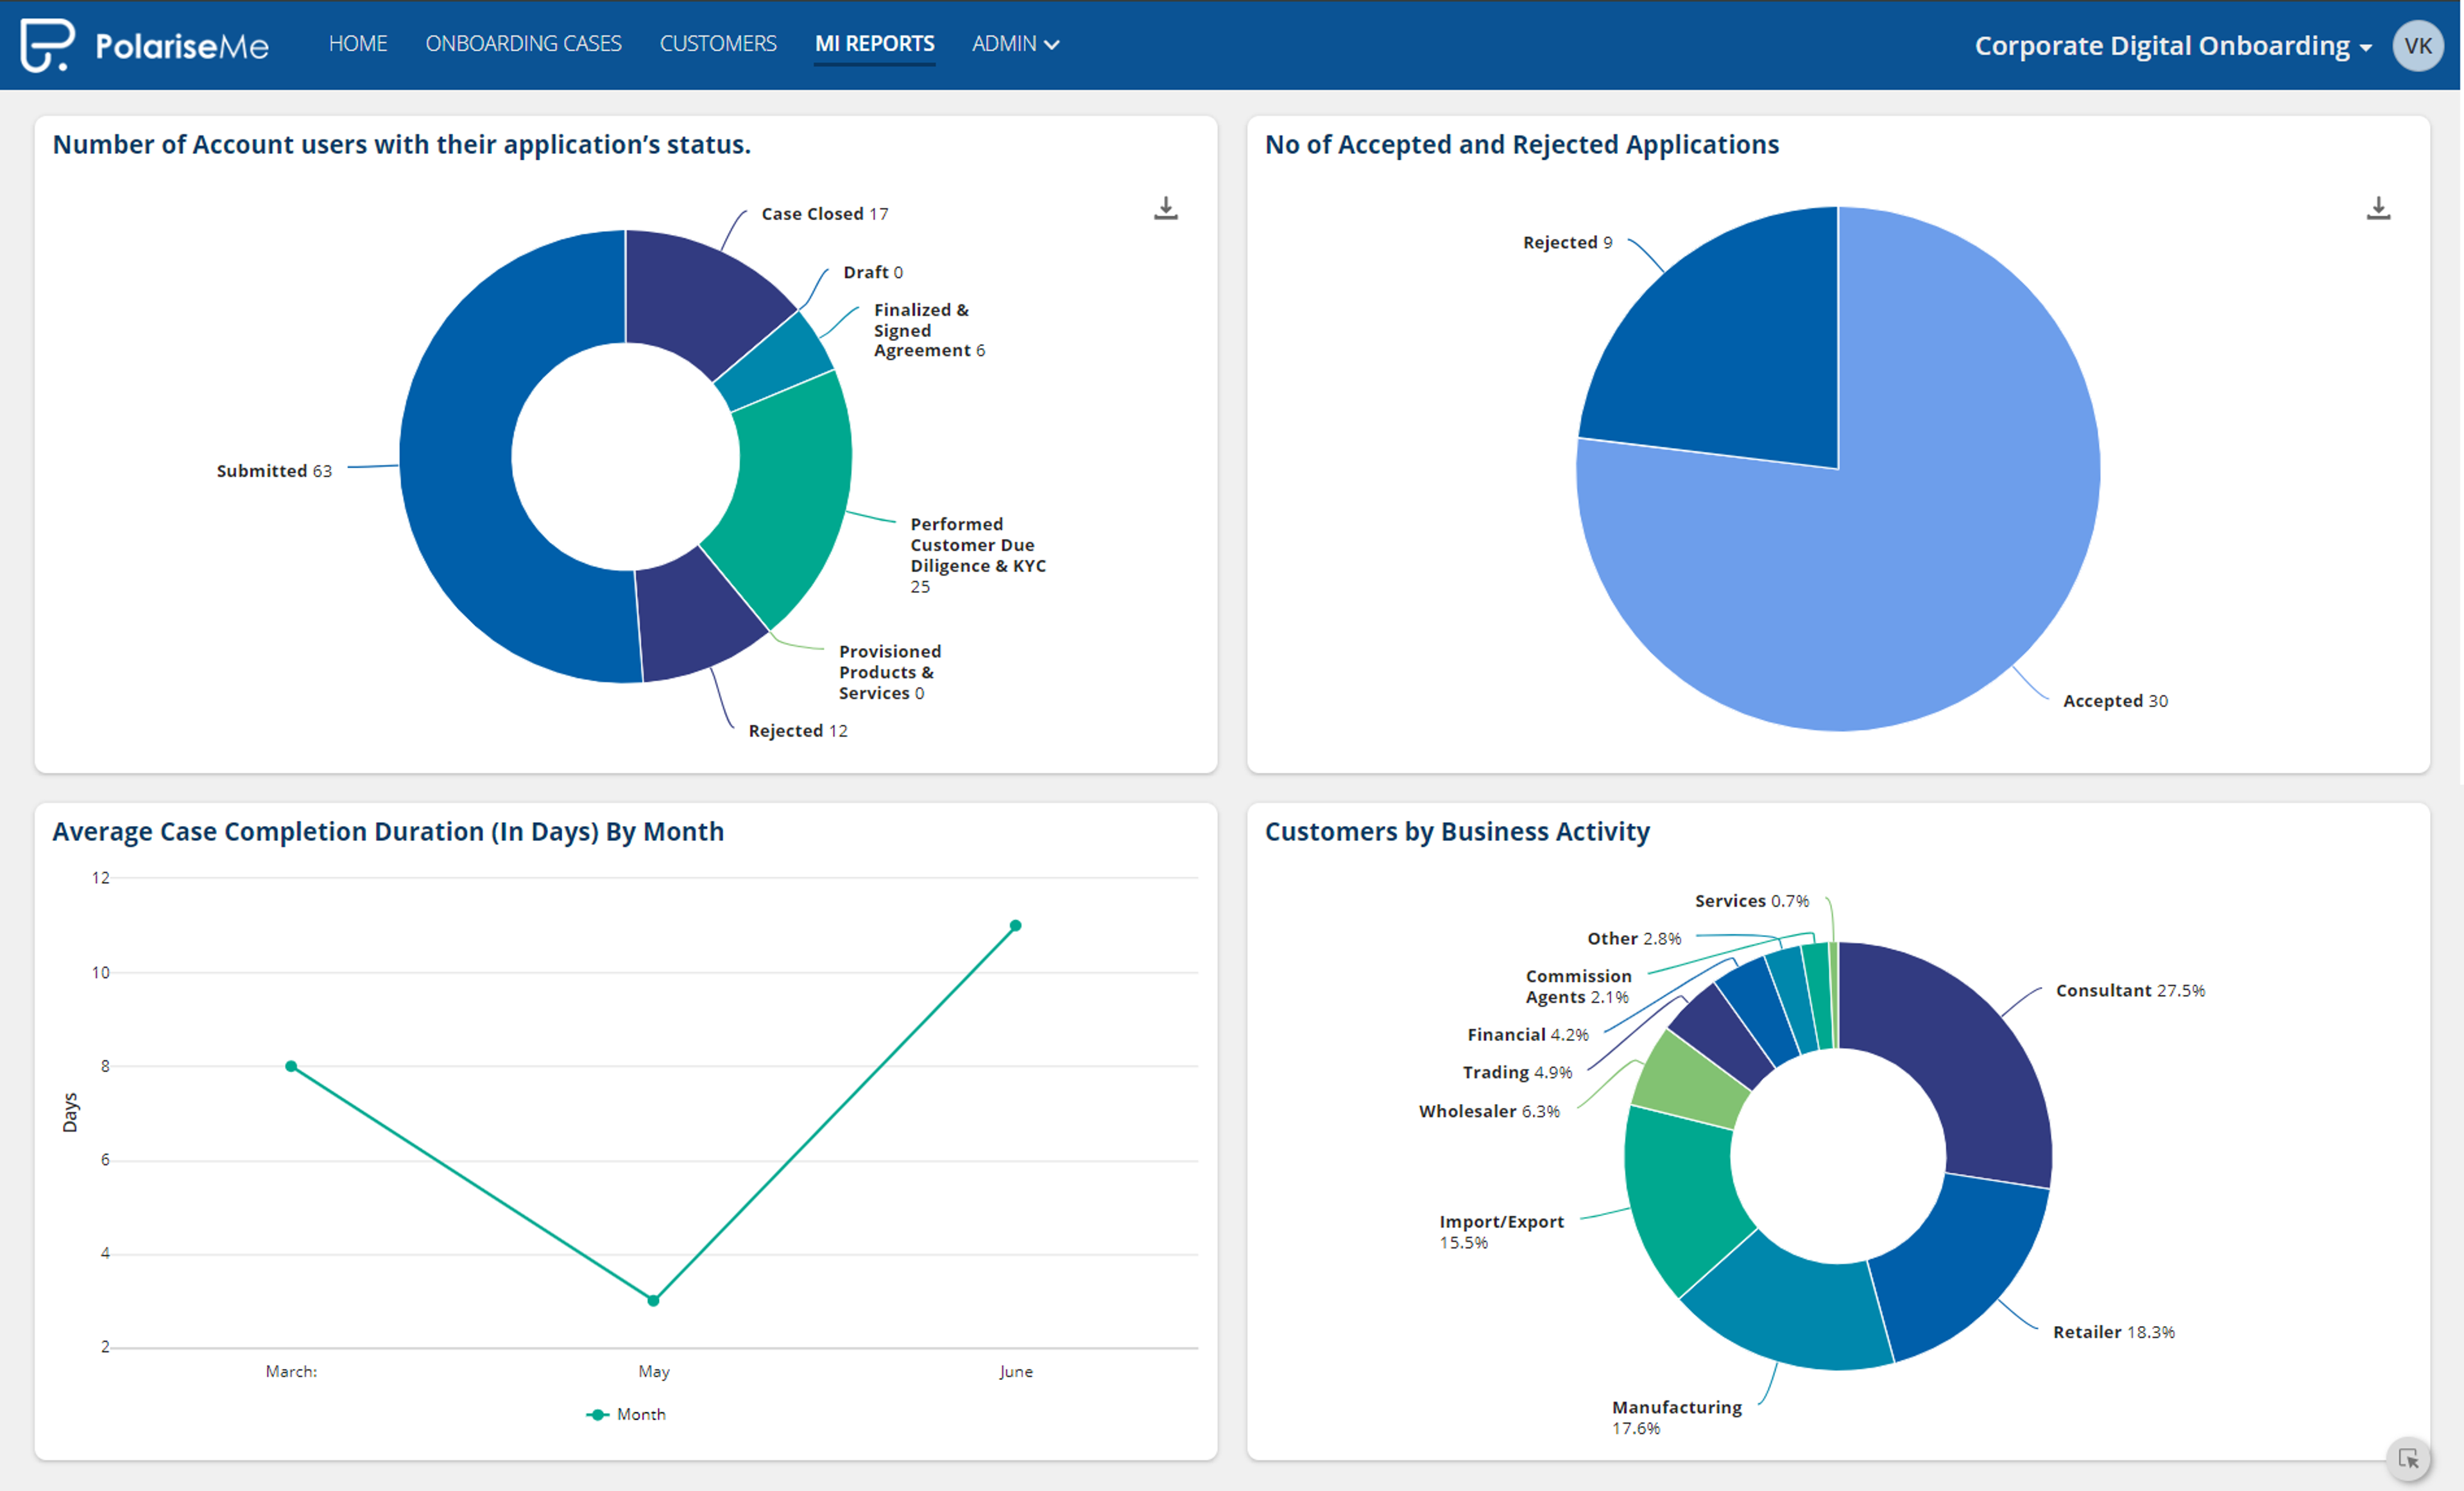
Task: Click Average Case Completion Duration title
Action: click(388, 832)
